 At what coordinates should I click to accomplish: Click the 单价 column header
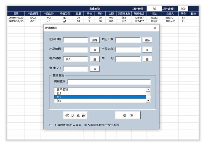pyautogui.click(x=100, y=13)
